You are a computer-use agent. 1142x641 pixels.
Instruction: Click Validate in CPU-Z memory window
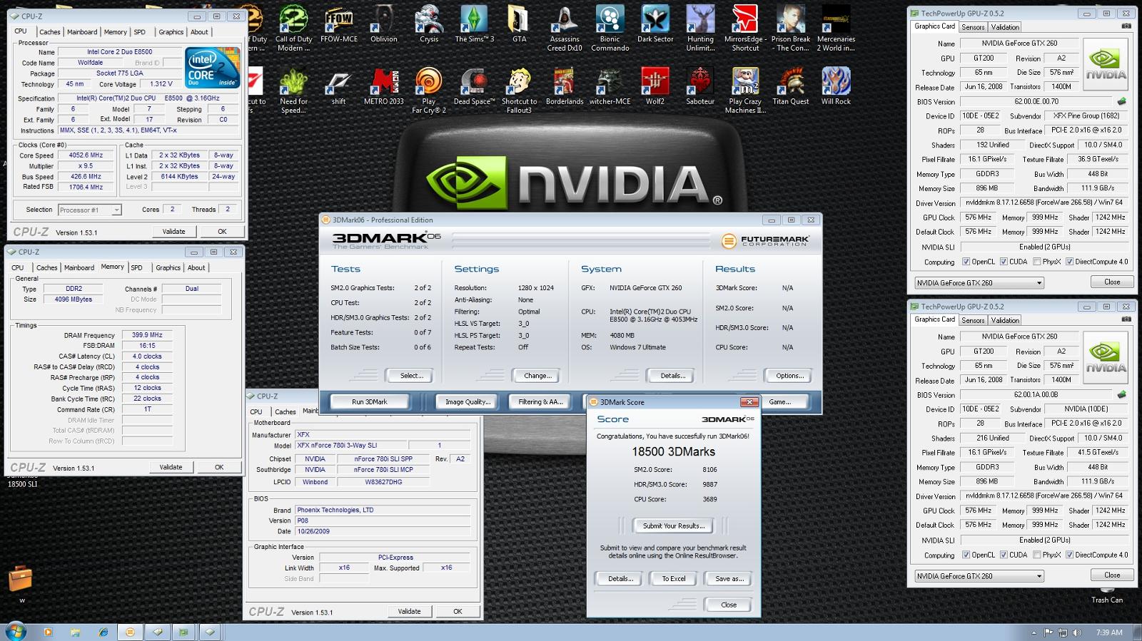tap(171, 468)
